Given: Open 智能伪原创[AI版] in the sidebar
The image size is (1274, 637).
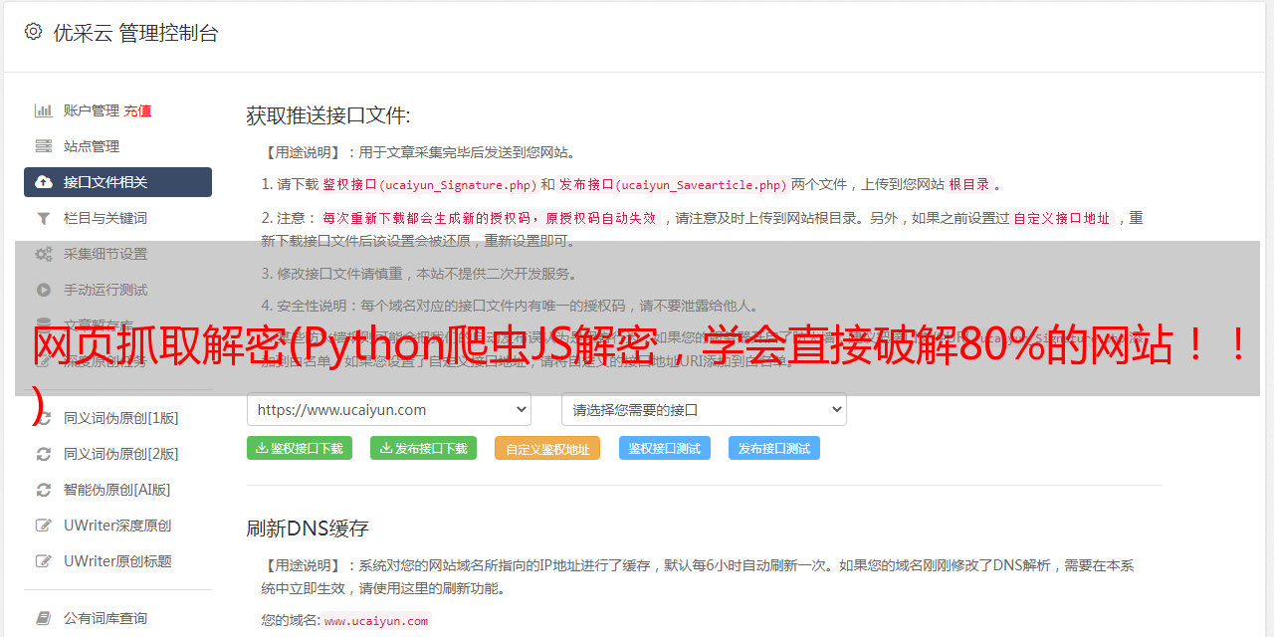Looking at the screenshot, I should (x=117, y=490).
